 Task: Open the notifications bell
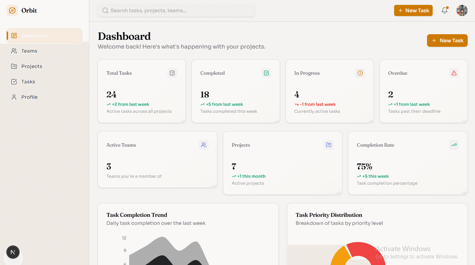445,10
